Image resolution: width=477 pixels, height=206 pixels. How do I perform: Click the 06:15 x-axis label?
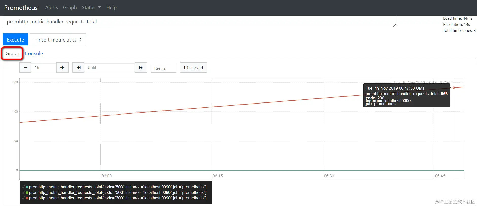point(218,176)
